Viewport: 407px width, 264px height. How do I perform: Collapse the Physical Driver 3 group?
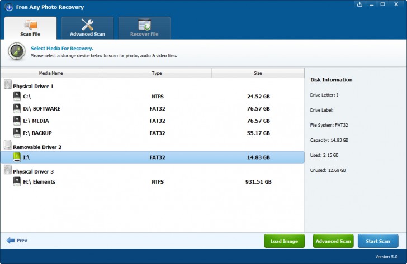[x=8, y=170]
